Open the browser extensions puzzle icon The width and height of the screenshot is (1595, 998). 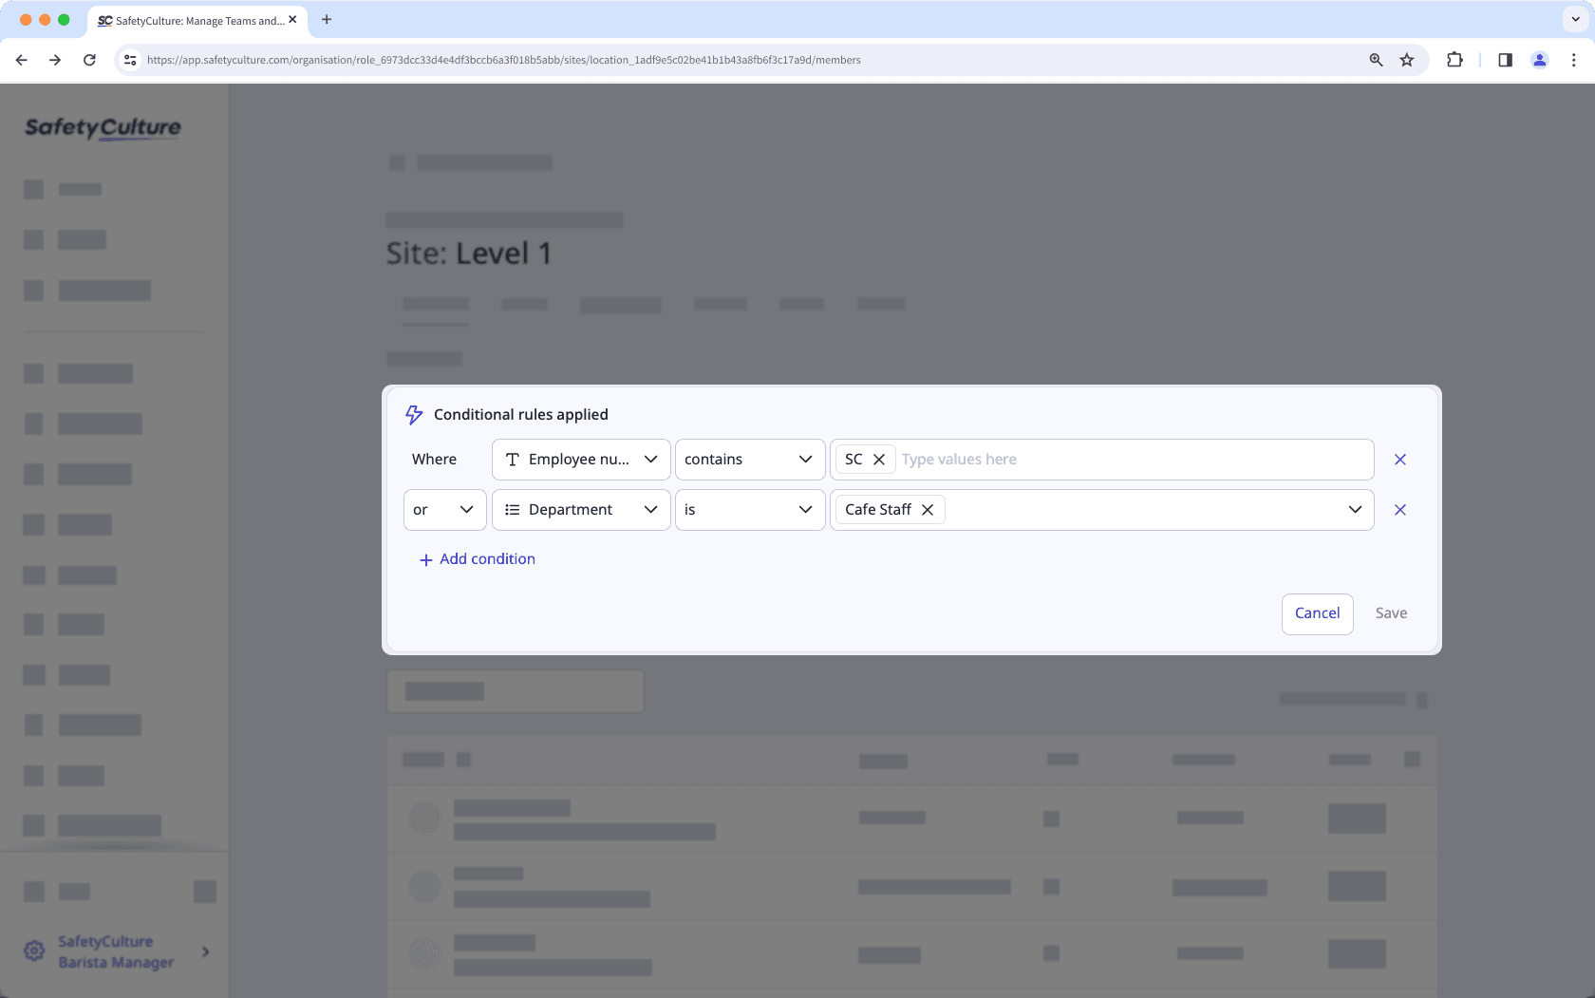coord(1454,59)
